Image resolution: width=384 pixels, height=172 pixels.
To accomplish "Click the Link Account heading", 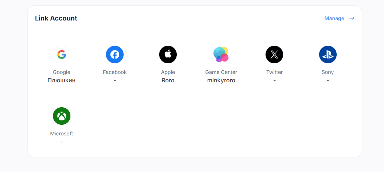I will coord(56,18).
